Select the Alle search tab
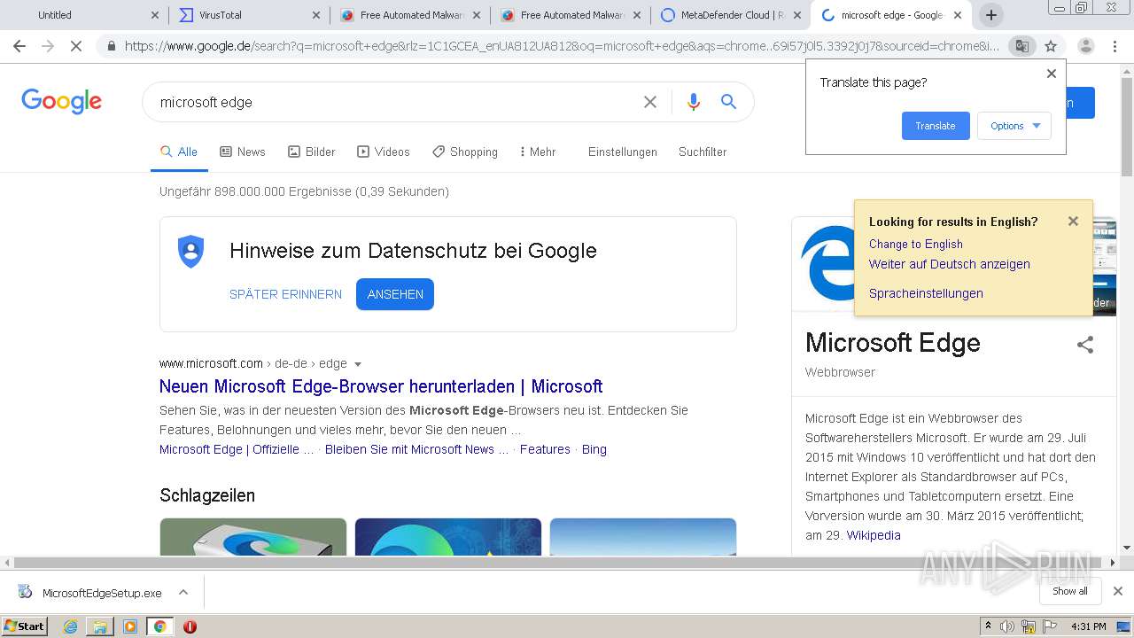The height and width of the screenshot is (638, 1134). pos(179,152)
